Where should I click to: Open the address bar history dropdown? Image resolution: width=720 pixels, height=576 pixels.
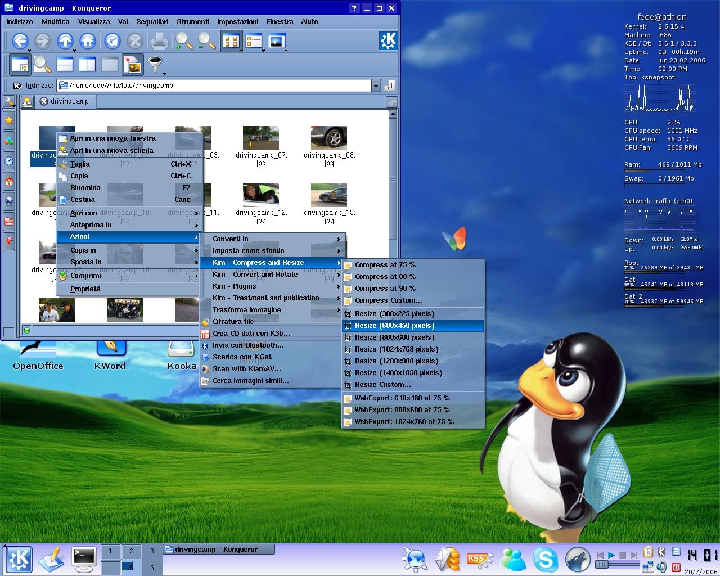pos(376,85)
